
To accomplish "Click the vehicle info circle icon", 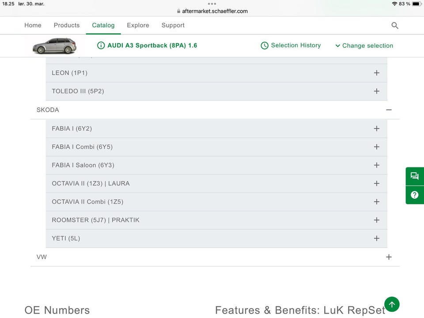I will click(x=101, y=45).
